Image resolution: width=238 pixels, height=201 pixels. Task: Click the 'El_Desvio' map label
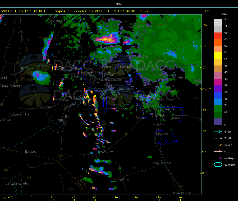coord(62,100)
